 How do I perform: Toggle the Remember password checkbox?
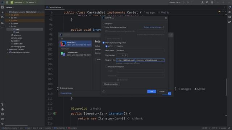[x=118, y=80]
